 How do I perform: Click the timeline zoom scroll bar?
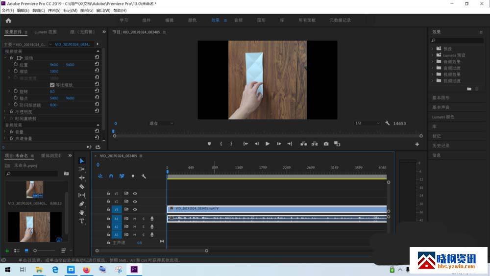click(151, 251)
